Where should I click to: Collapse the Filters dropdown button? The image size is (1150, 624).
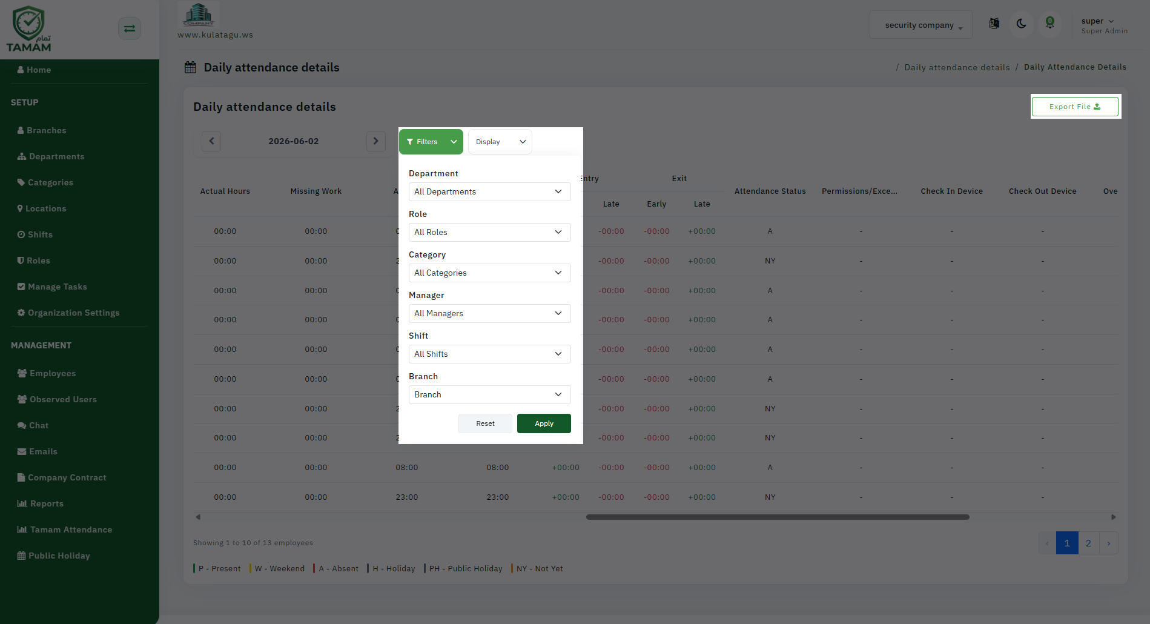pos(431,142)
